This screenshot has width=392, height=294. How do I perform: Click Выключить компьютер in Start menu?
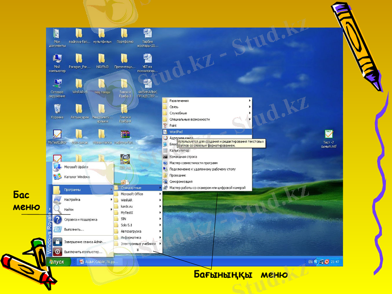click(83, 252)
